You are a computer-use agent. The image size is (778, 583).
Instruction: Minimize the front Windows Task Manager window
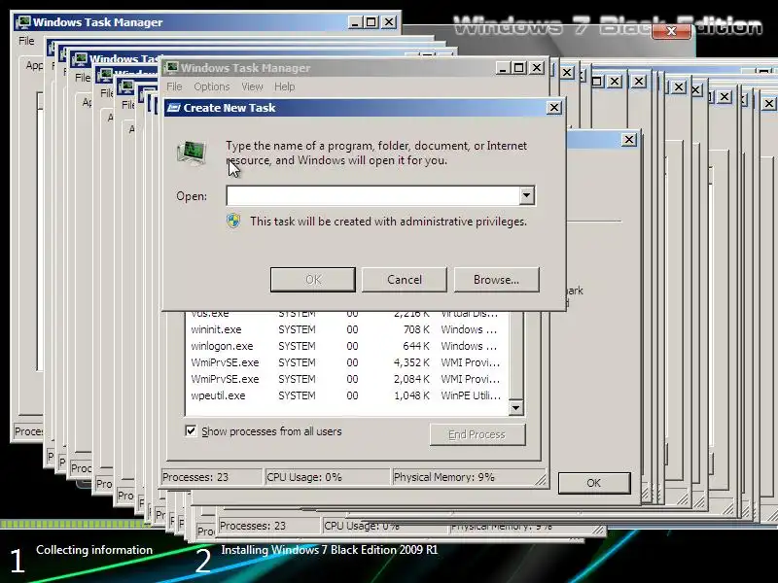pyautogui.click(x=503, y=68)
